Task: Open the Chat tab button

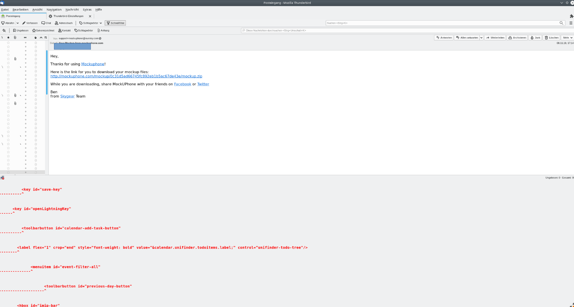Action: pyautogui.click(x=46, y=23)
